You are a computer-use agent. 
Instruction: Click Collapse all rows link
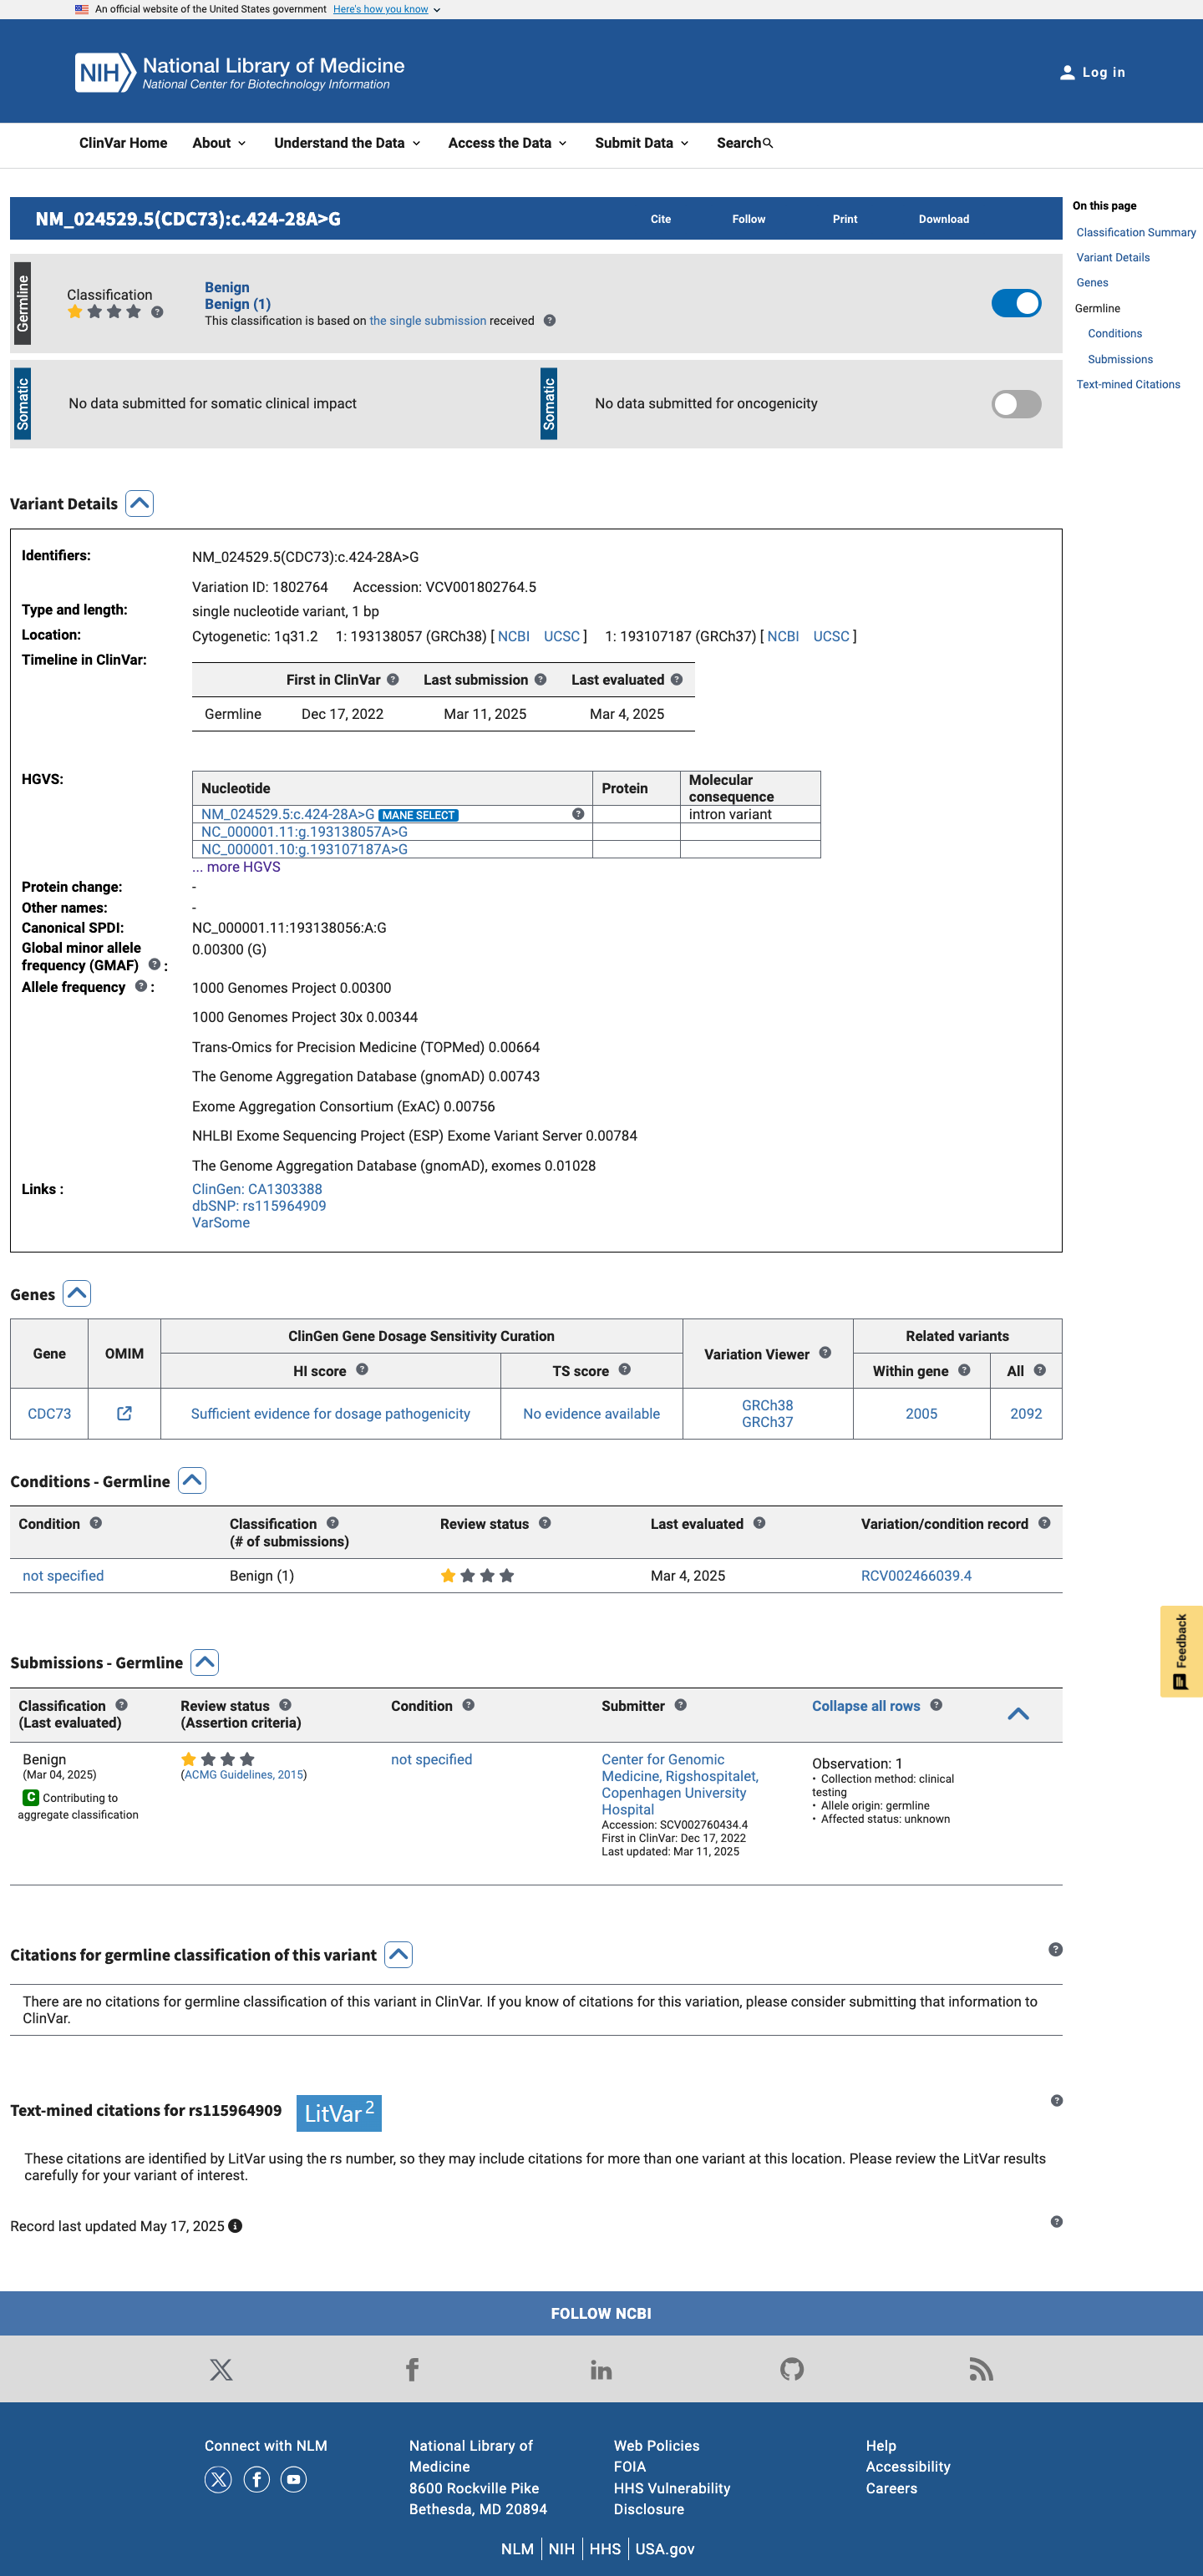pos(865,1706)
